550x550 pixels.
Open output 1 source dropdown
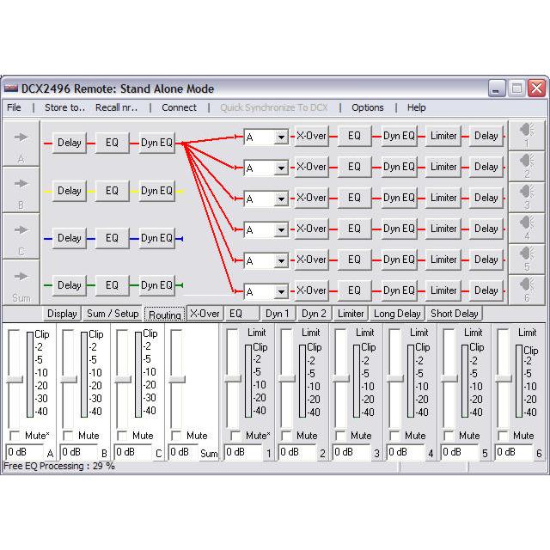281,137
